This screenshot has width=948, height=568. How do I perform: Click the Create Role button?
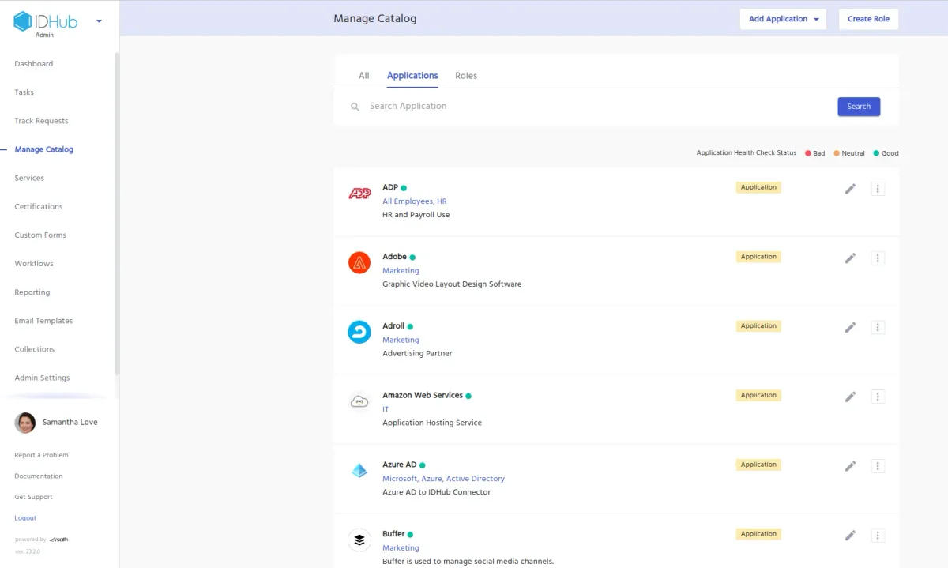tap(868, 18)
